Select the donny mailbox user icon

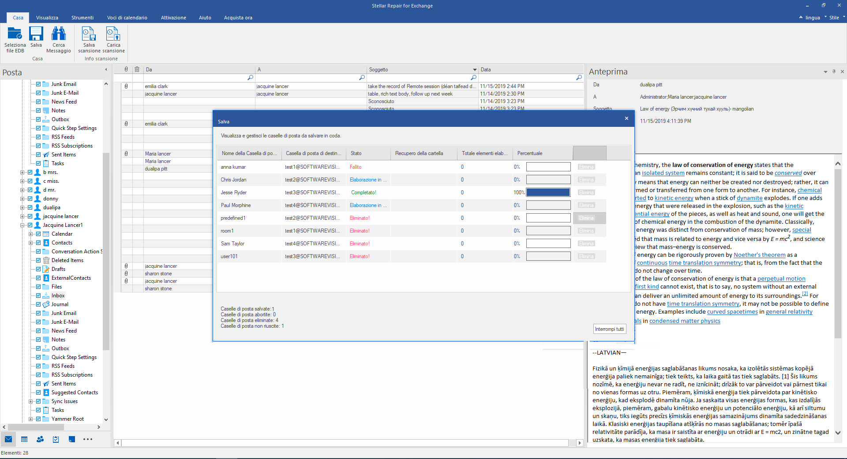(x=37, y=199)
